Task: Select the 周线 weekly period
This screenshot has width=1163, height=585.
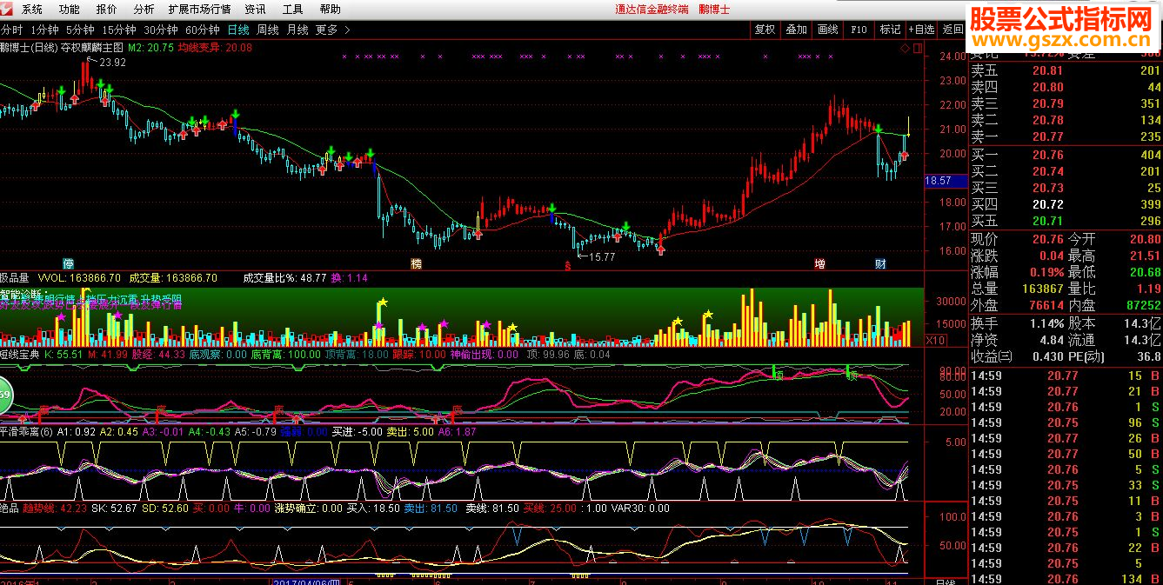Action: [x=268, y=30]
